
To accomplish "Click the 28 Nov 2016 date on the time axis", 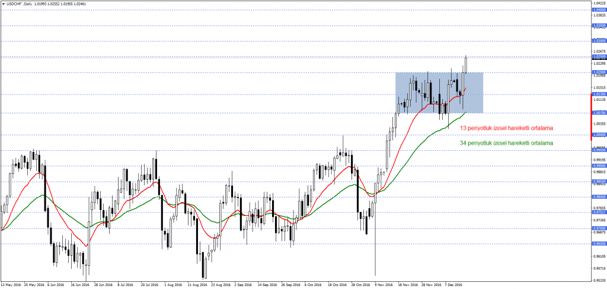I will pos(432,285).
